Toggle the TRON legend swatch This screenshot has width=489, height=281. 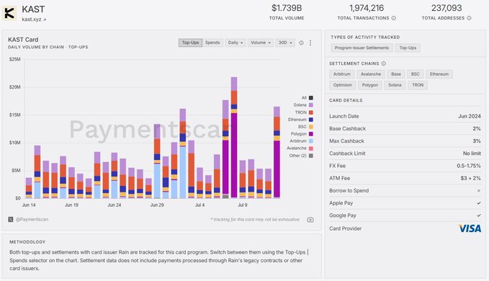(311, 112)
